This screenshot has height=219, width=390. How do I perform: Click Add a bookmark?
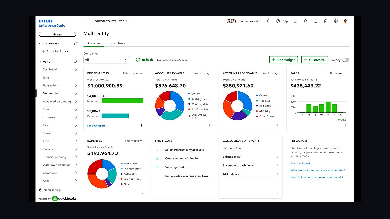[55, 51]
